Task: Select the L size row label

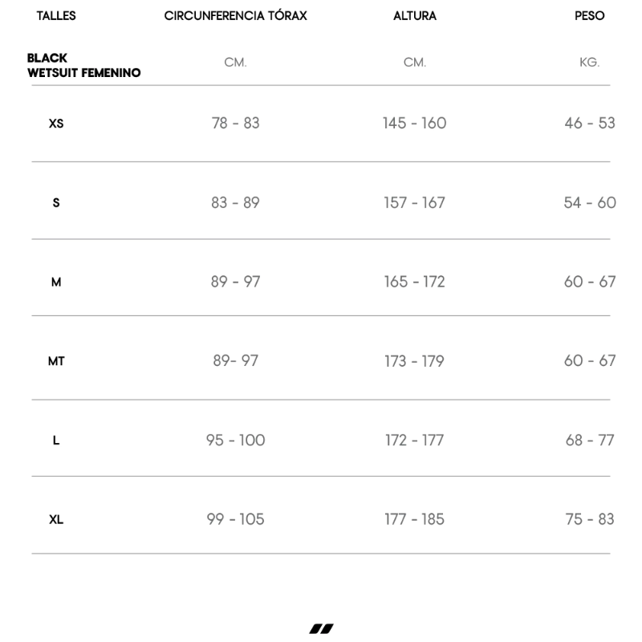Action: (x=56, y=441)
